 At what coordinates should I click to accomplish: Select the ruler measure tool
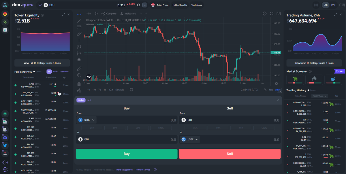pyautogui.click(x=79, y=69)
